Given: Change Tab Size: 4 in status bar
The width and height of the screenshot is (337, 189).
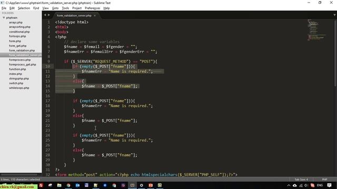Looking at the screenshot, I should [x=301, y=180].
